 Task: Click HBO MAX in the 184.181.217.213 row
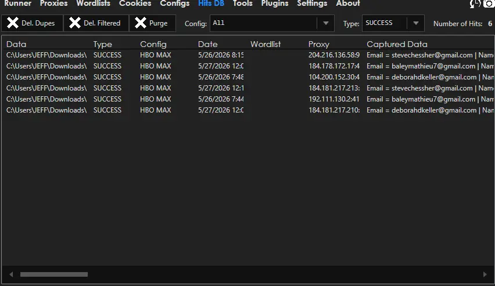[156, 88]
